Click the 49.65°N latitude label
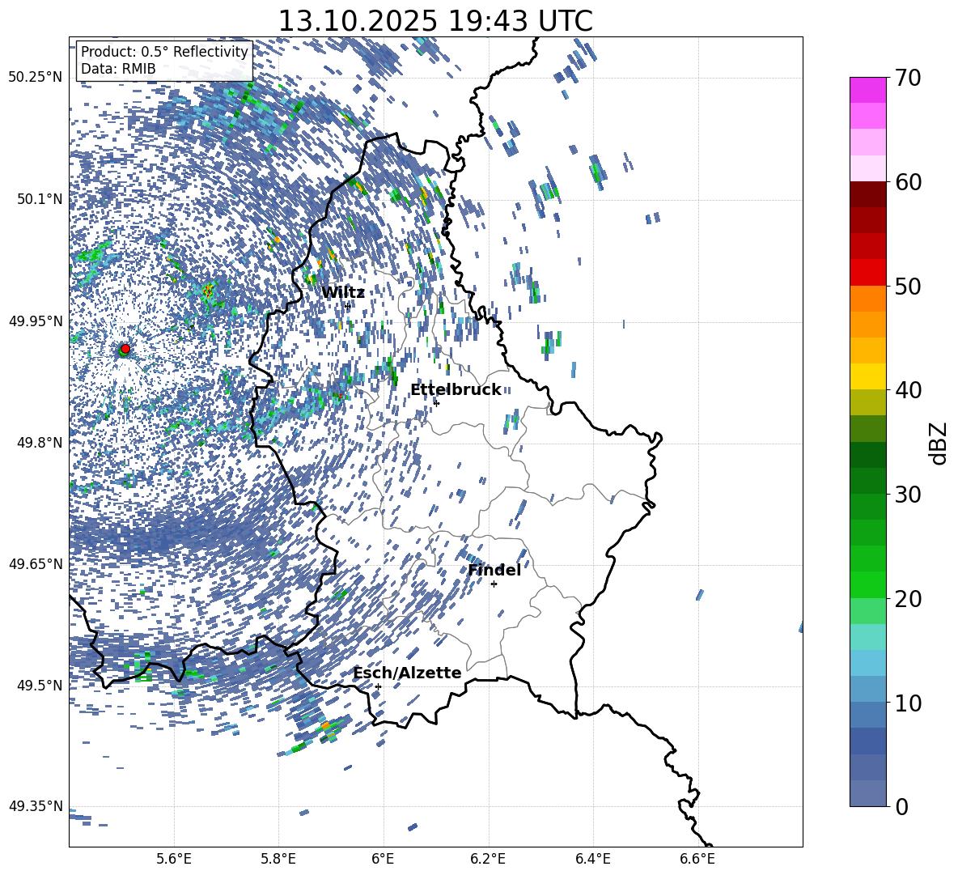 [35, 563]
